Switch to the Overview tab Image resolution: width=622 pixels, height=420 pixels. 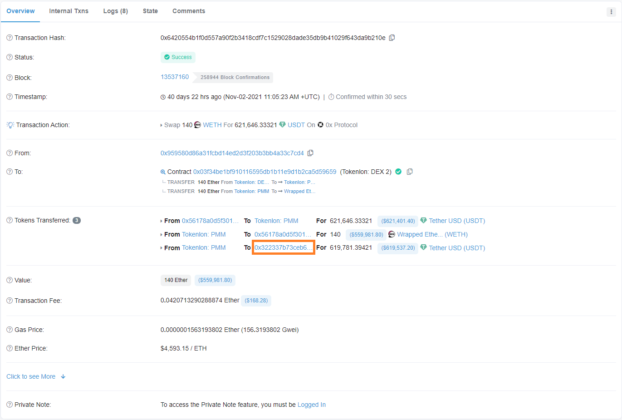click(x=20, y=11)
